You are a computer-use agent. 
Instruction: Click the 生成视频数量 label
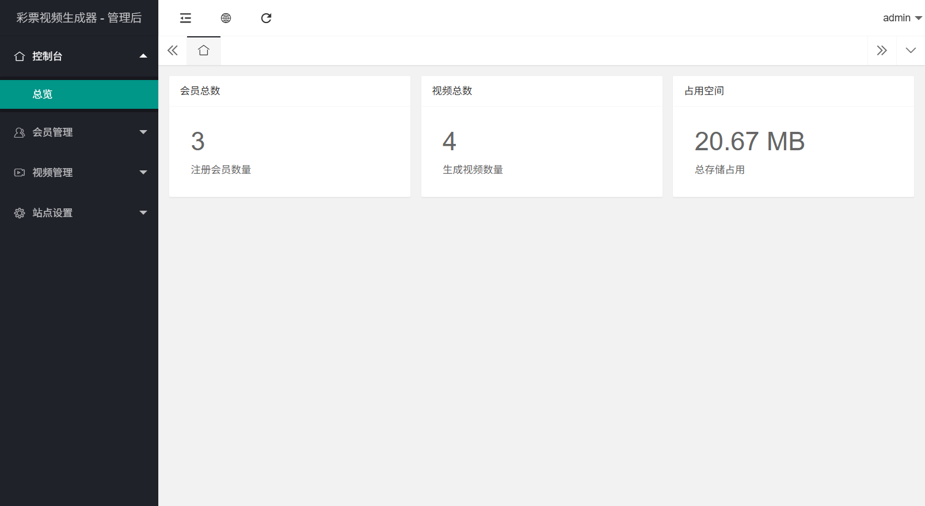[473, 170]
